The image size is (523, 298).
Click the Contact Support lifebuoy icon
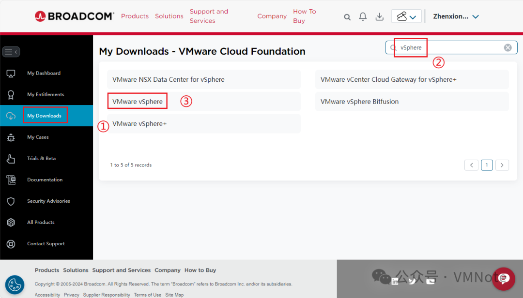pyautogui.click(x=11, y=244)
